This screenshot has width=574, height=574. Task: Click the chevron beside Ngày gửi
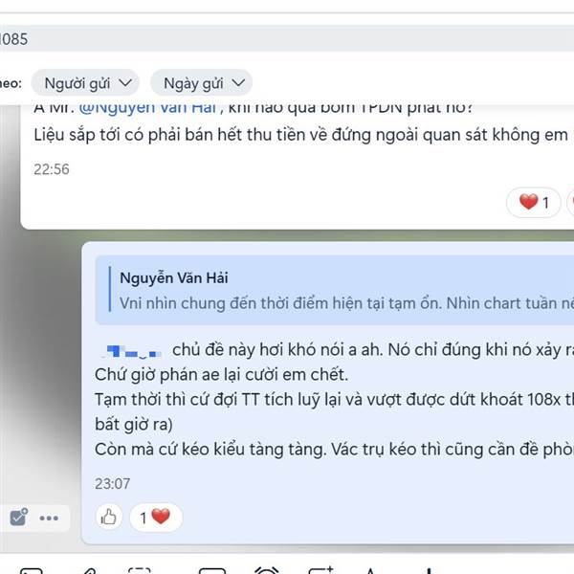[238, 83]
